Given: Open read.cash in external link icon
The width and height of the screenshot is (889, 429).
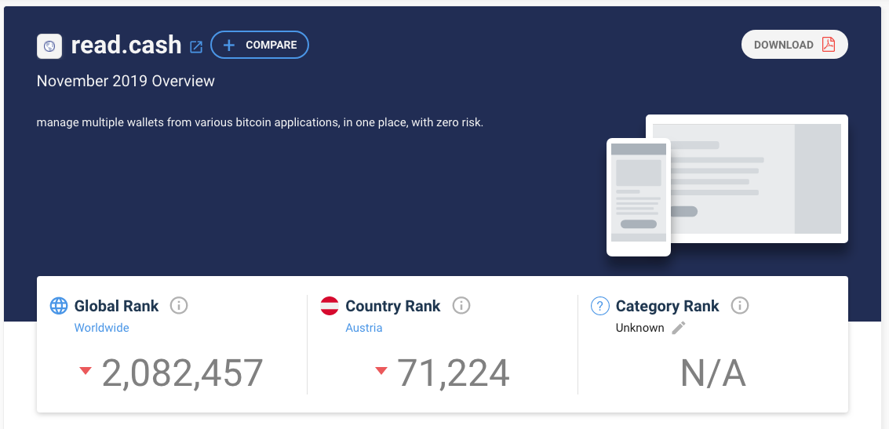Looking at the screenshot, I should (195, 46).
